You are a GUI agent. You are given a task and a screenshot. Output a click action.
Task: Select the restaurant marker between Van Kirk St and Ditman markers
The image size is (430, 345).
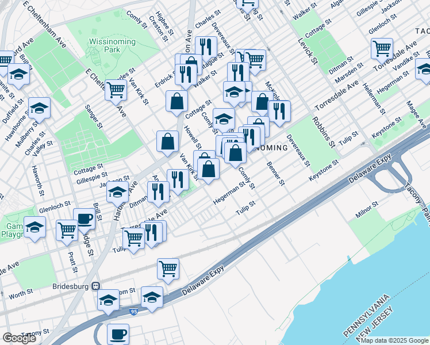(x=178, y=181)
